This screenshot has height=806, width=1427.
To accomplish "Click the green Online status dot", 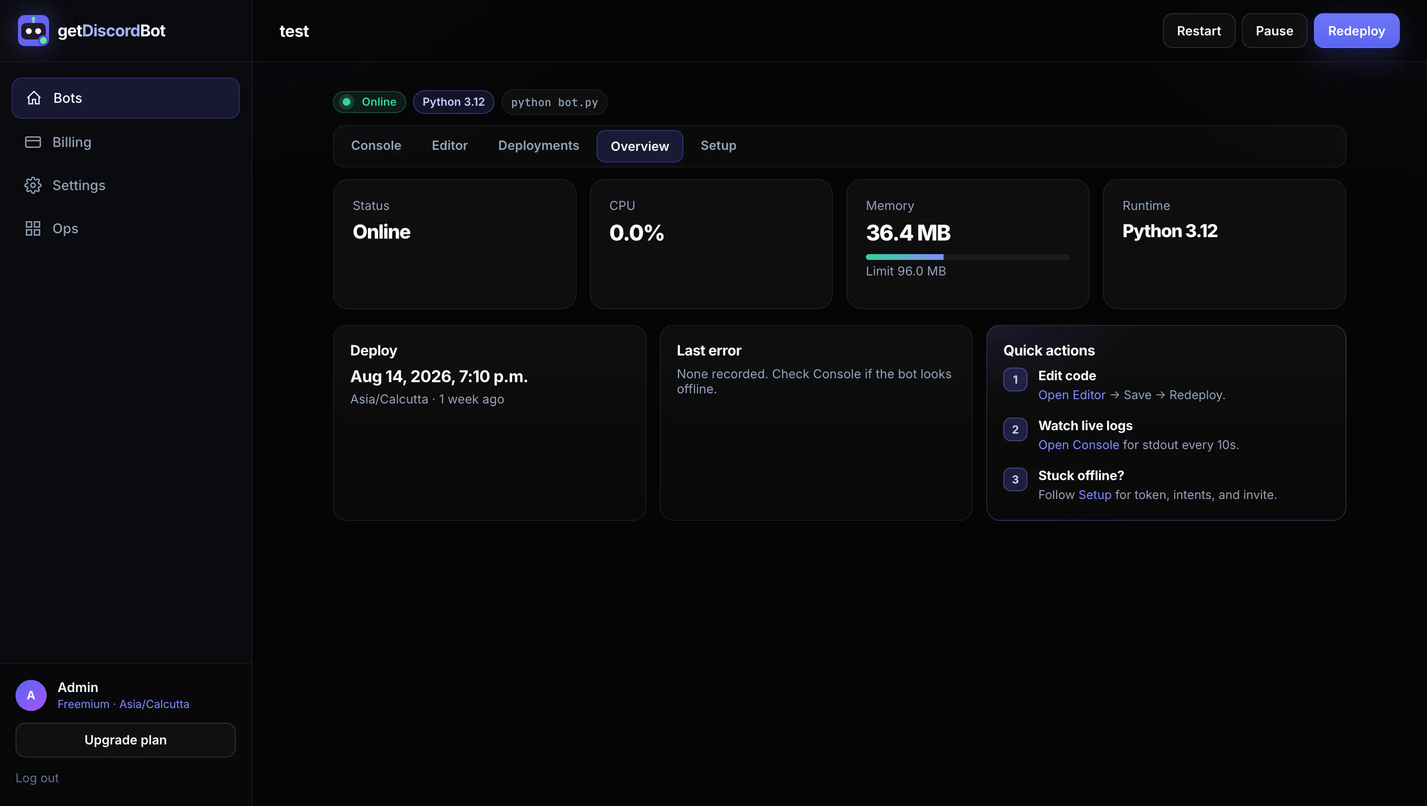I will (347, 102).
